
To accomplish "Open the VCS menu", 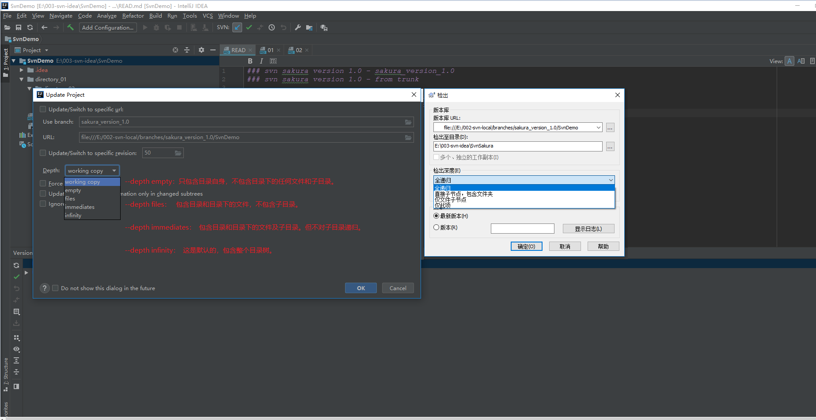I will coord(207,15).
